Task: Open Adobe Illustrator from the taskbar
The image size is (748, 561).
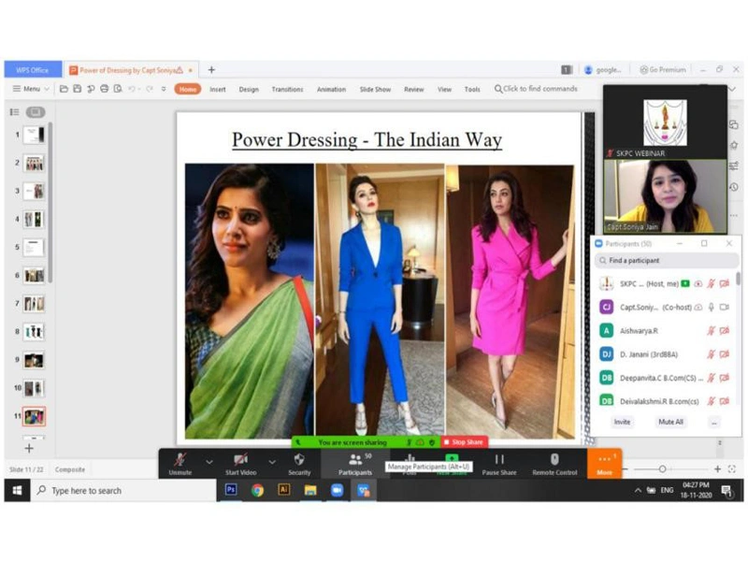Action: click(284, 490)
